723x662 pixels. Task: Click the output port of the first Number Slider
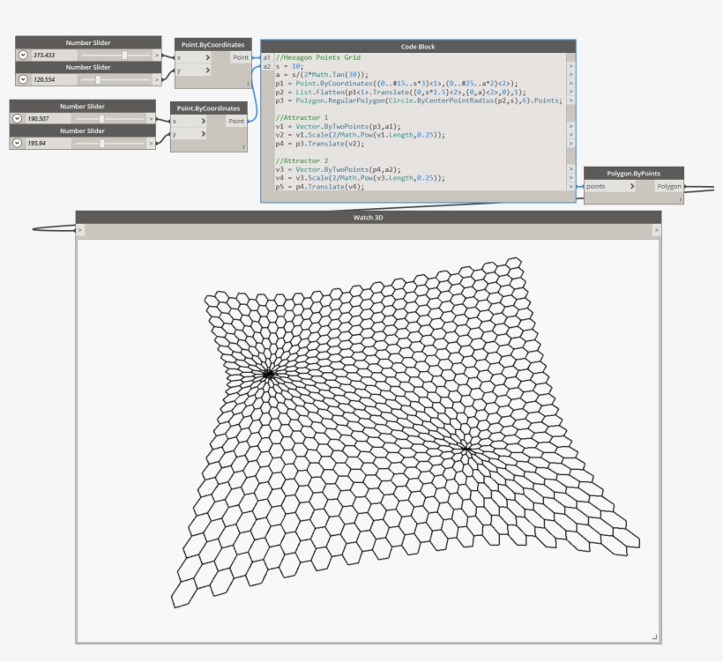click(x=157, y=55)
